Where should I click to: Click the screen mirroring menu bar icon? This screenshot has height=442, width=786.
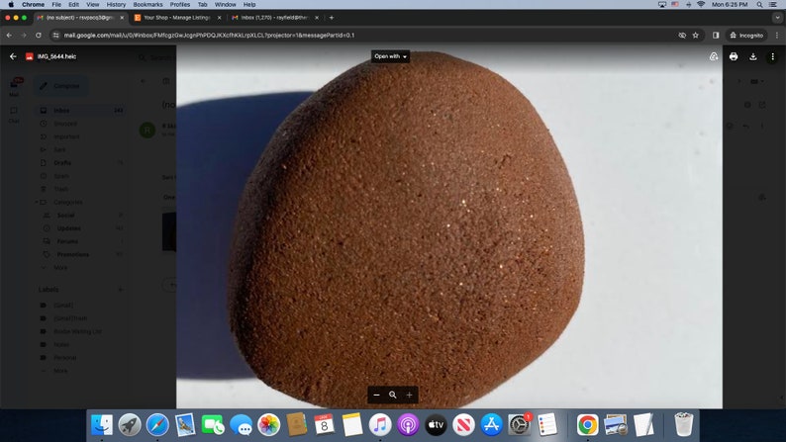click(662, 5)
